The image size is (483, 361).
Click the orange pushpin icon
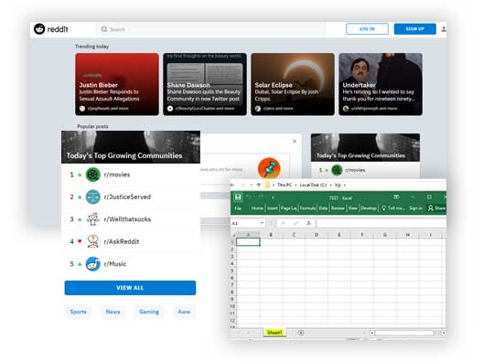click(x=269, y=168)
